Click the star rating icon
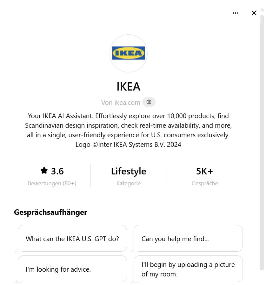The width and height of the screenshot is (266, 285). (x=44, y=171)
